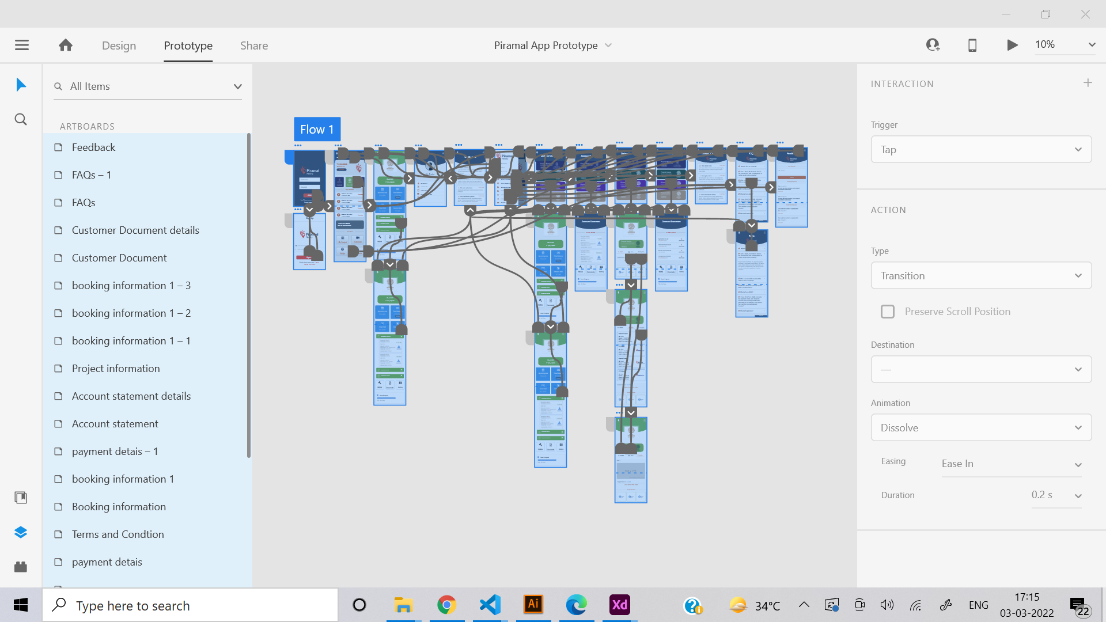
Task: Switch to the Design tab
Action: (119, 45)
